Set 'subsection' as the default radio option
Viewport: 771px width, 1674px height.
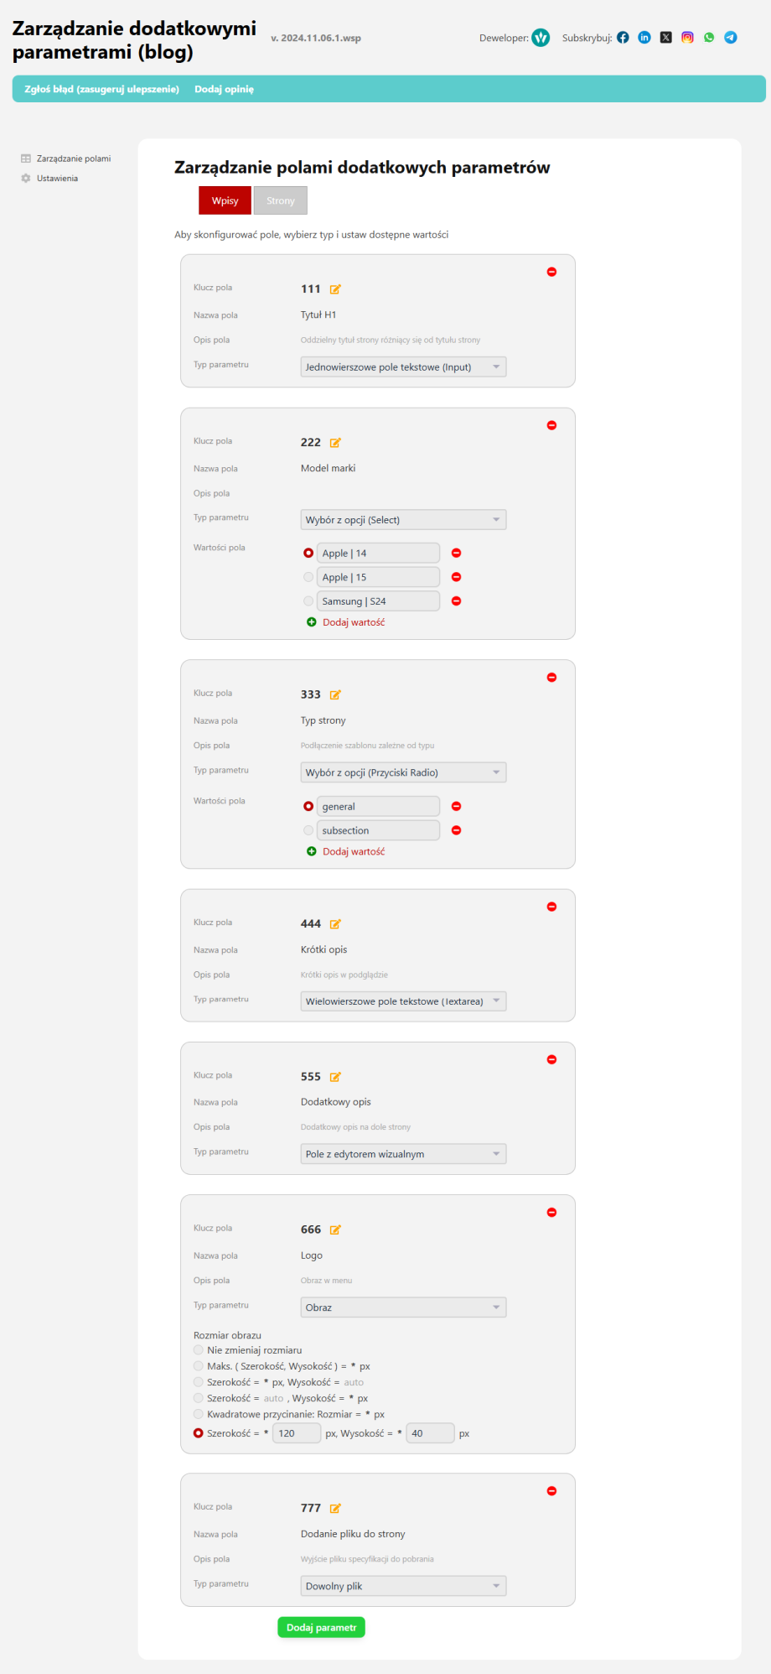(308, 830)
